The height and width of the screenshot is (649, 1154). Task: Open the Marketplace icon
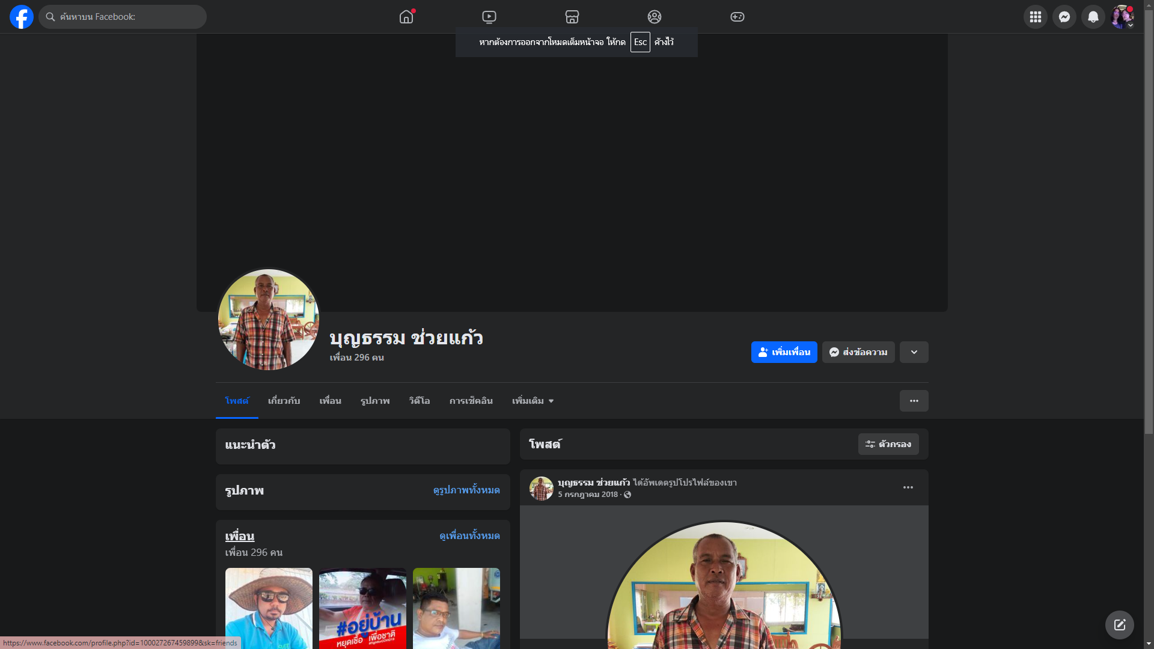click(x=572, y=17)
